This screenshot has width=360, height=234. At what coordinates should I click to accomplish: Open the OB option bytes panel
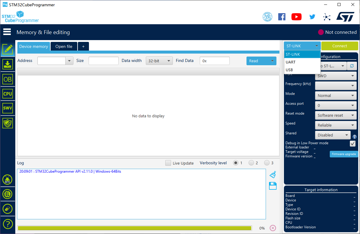point(7,79)
